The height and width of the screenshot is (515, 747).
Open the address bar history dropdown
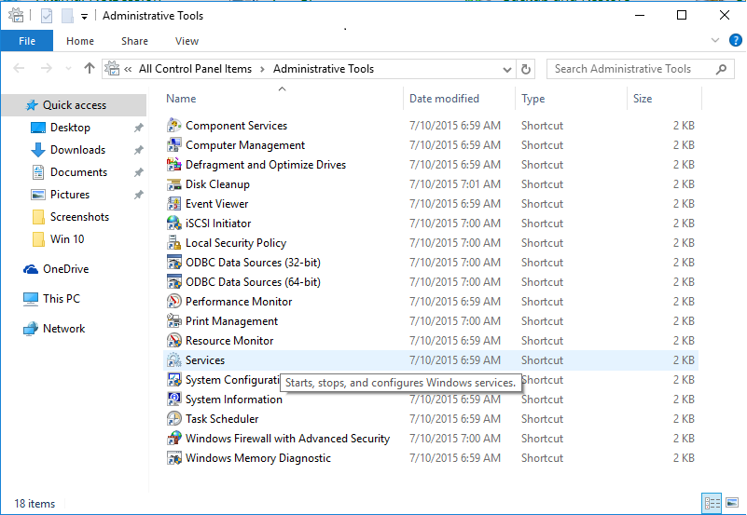pos(507,70)
